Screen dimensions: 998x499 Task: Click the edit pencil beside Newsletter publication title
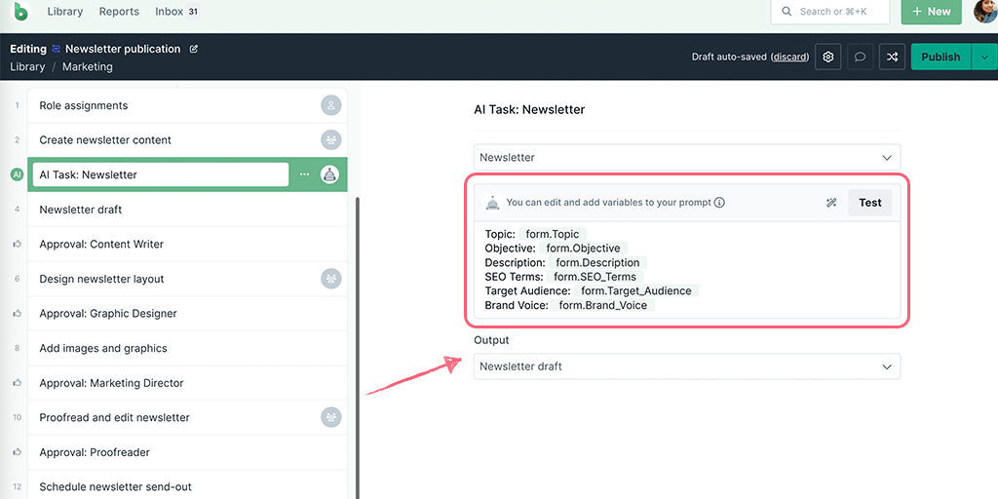point(194,49)
